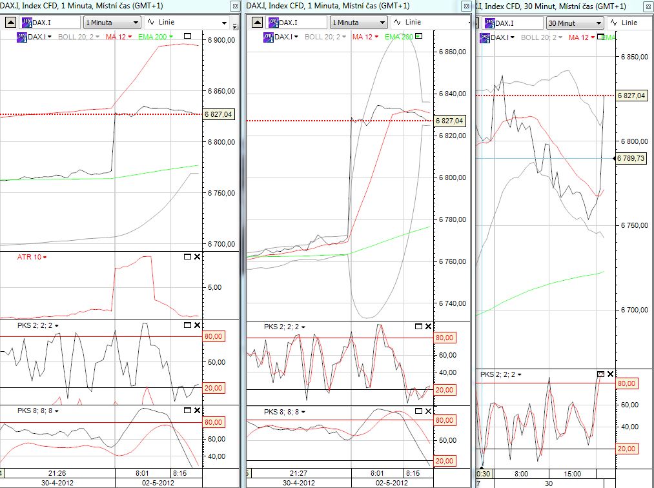Click CFD symbol icon in right chart legend

[x=485, y=37]
